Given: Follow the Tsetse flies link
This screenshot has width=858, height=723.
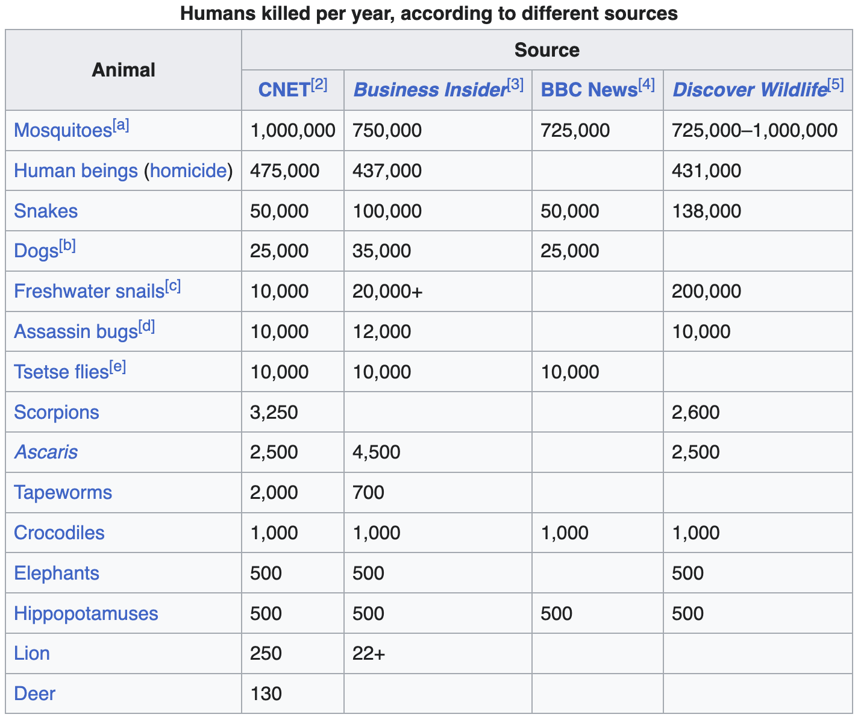Looking at the screenshot, I should point(61,372).
